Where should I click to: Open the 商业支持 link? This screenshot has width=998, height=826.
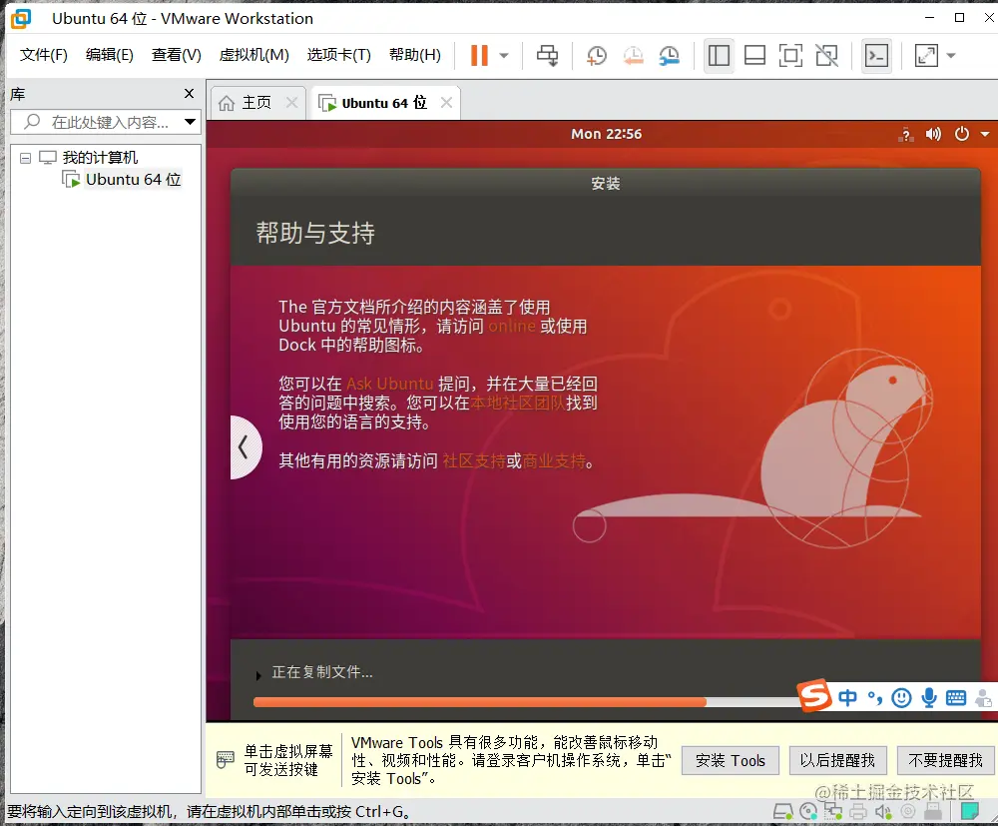click(554, 461)
